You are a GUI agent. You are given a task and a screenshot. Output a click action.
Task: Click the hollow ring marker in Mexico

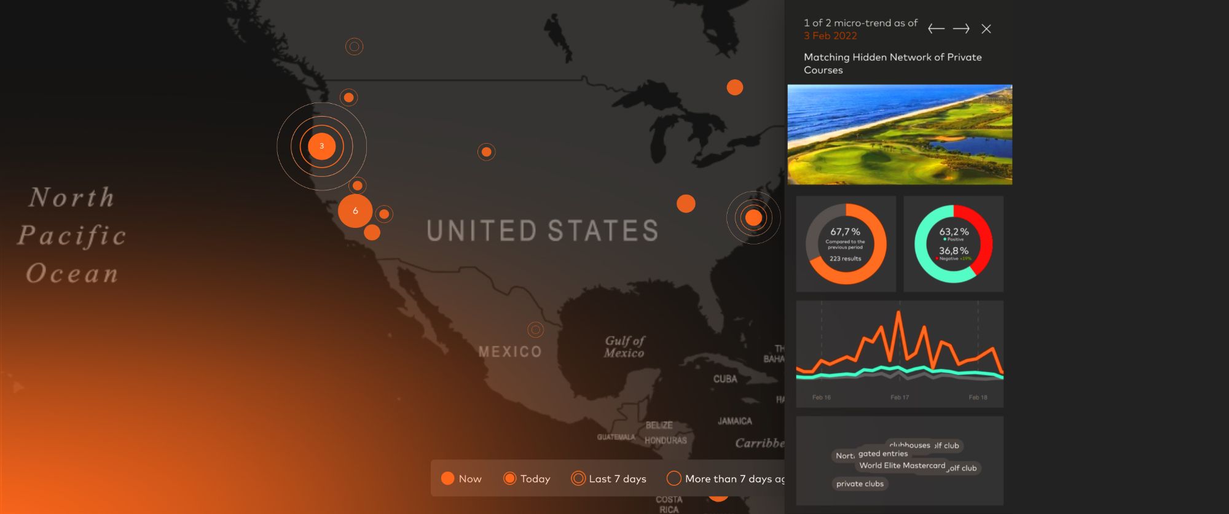click(x=536, y=330)
